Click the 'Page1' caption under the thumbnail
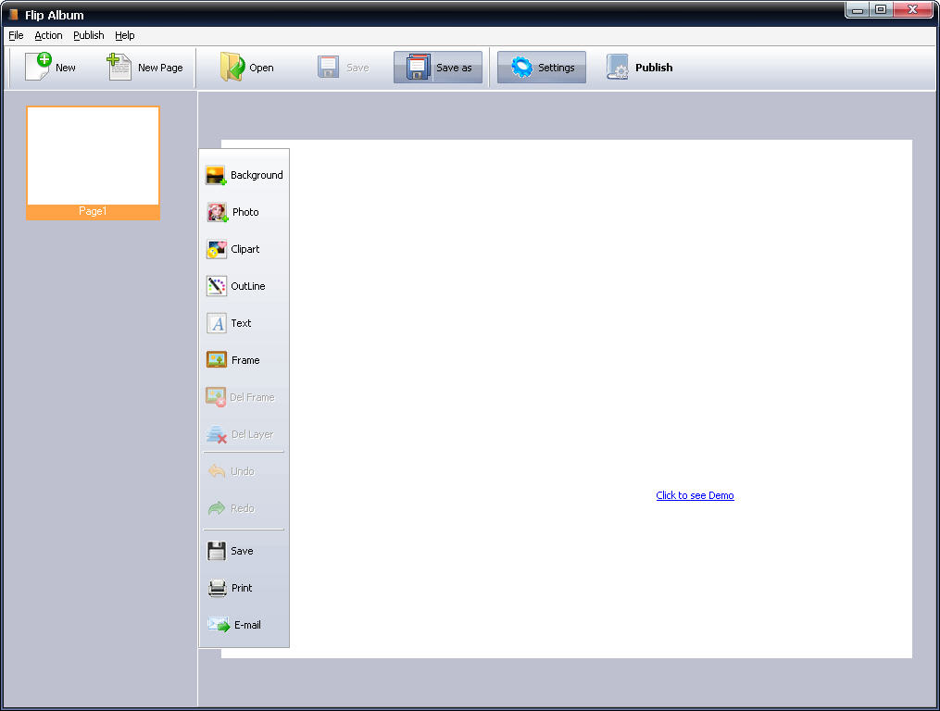 click(93, 211)
